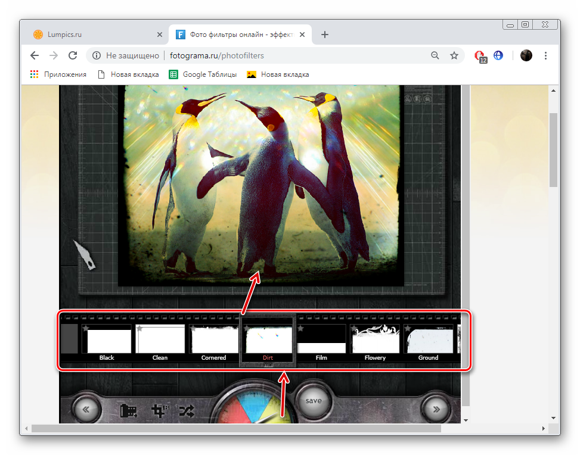Screen dimensions: 580x455
Task: Choose the Ground frame thumbnail
Action: pos(429,342)
